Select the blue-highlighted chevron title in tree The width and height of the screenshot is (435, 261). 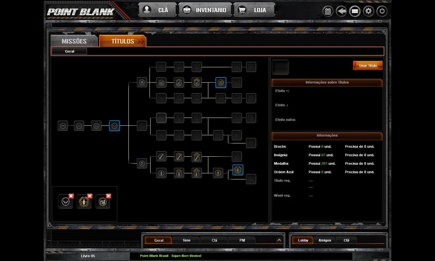(115, 126)
